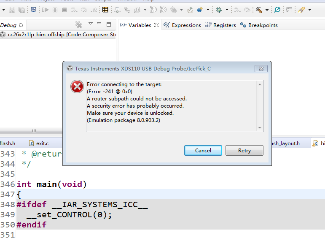Click the memory grid toolbar icon
This screenshot has width=325, height=238.
pos(105,10)
